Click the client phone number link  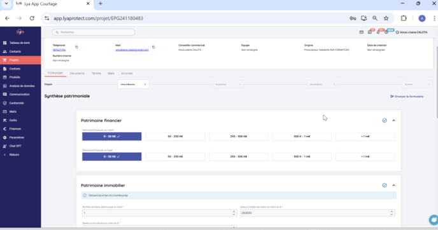click(x=59, y=50)
